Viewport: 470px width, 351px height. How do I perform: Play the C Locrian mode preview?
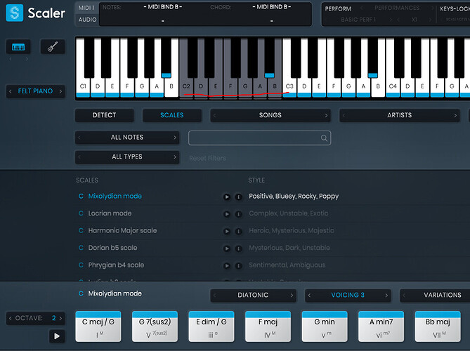(227, 214)
